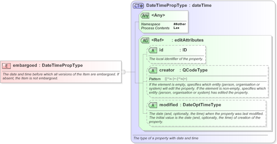Image resolution: width=277 pixels, height=144 pixels.
Task: Click the '##other' Namespace value
Action: [x=180, y=24]
